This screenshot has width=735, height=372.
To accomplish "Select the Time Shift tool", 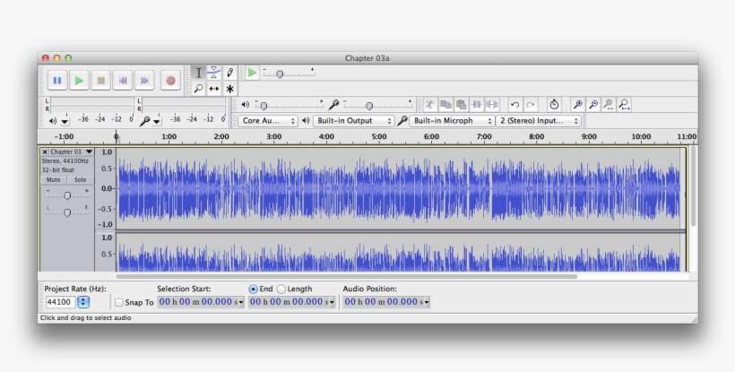I will coord(214,89).
